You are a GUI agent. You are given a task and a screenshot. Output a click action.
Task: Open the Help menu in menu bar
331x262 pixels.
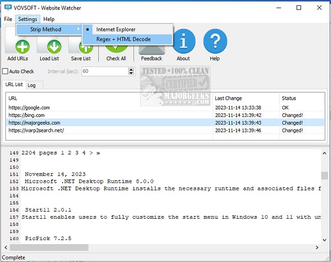(x=49, y=19)
